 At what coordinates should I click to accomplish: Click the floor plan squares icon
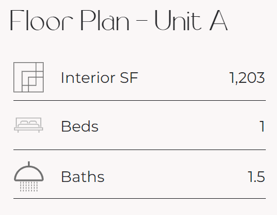click(29, 77)
